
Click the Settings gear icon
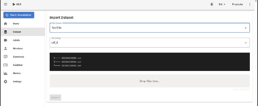(6, 82)
